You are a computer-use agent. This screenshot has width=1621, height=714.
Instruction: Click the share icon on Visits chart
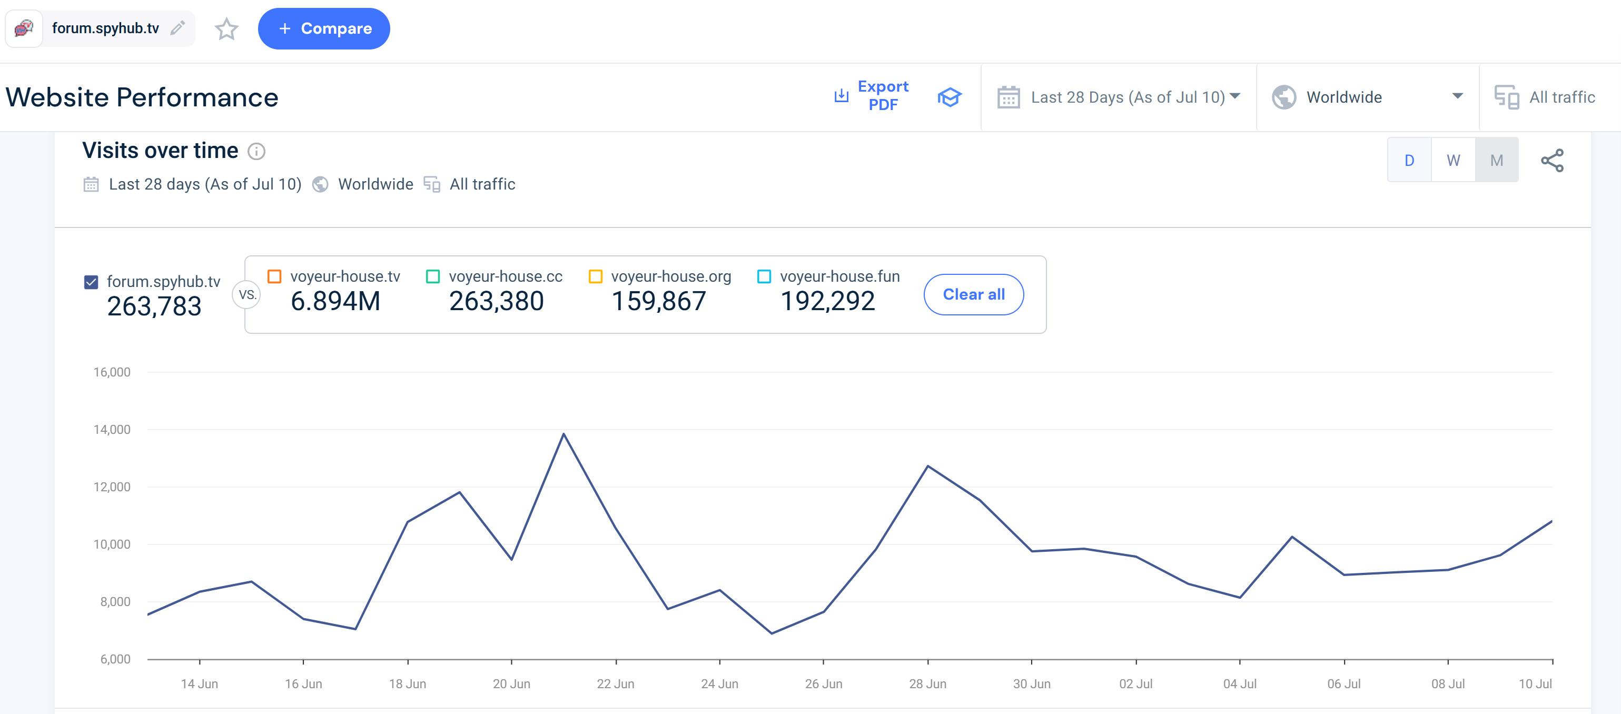(1552, 161)
